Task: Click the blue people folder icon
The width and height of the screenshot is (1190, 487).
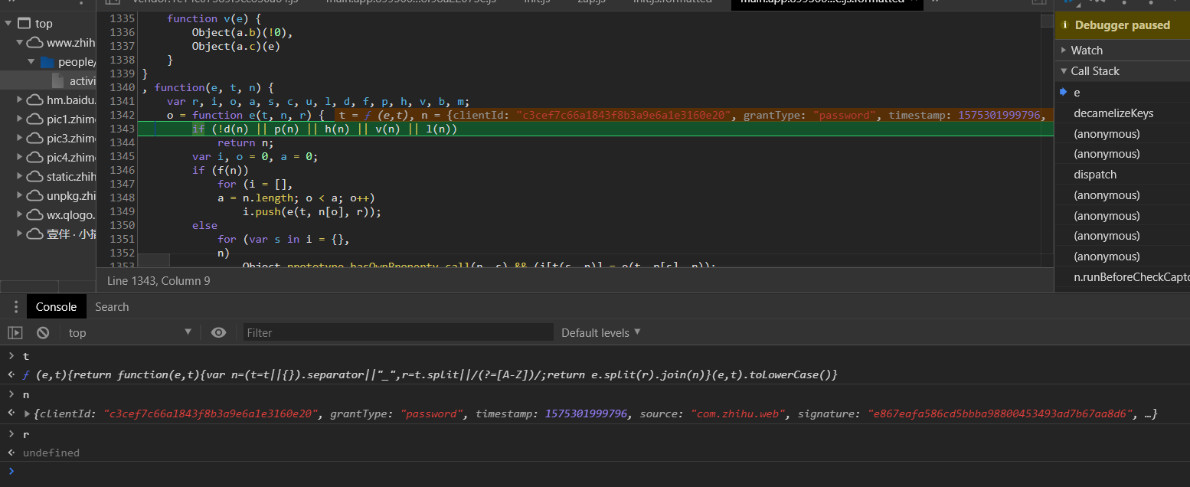Action: [x=47, y=61]
